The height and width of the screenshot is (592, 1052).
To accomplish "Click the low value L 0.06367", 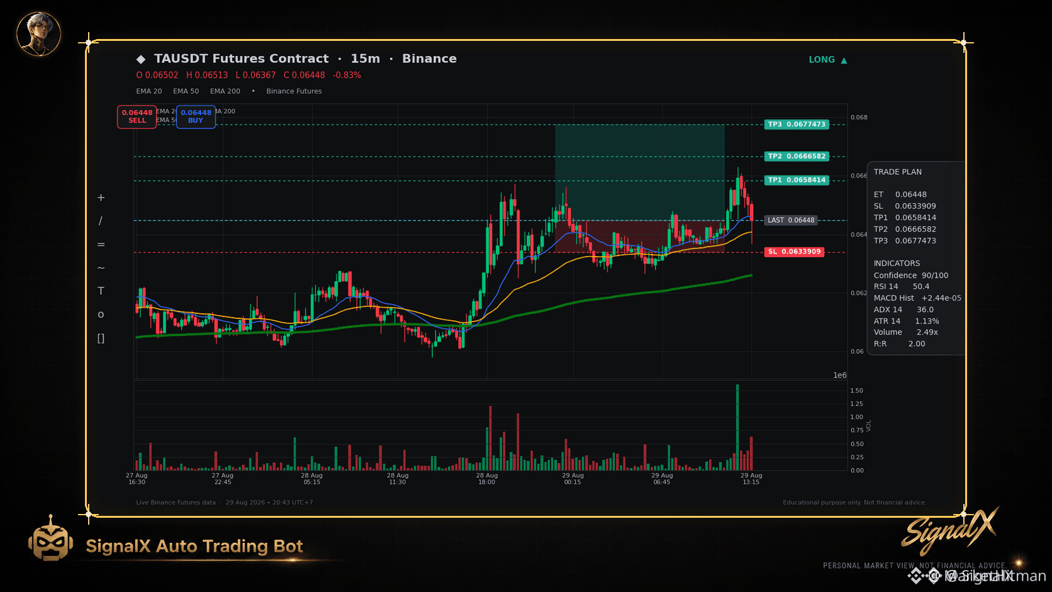I will tap(255, 75).
